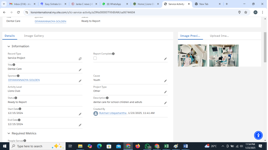Tick the Report Complete checkbox
Screen dimensions: 268x150
[95, 58]
